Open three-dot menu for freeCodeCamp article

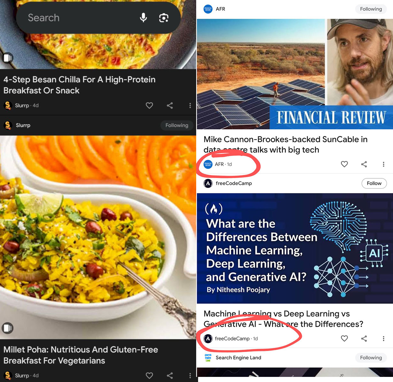pyautogui.click(x=383, y=338)
